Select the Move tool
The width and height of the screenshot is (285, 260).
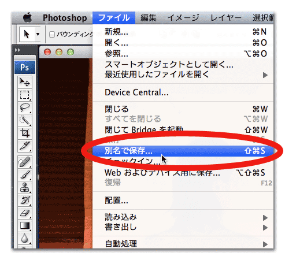pos(25,82)
